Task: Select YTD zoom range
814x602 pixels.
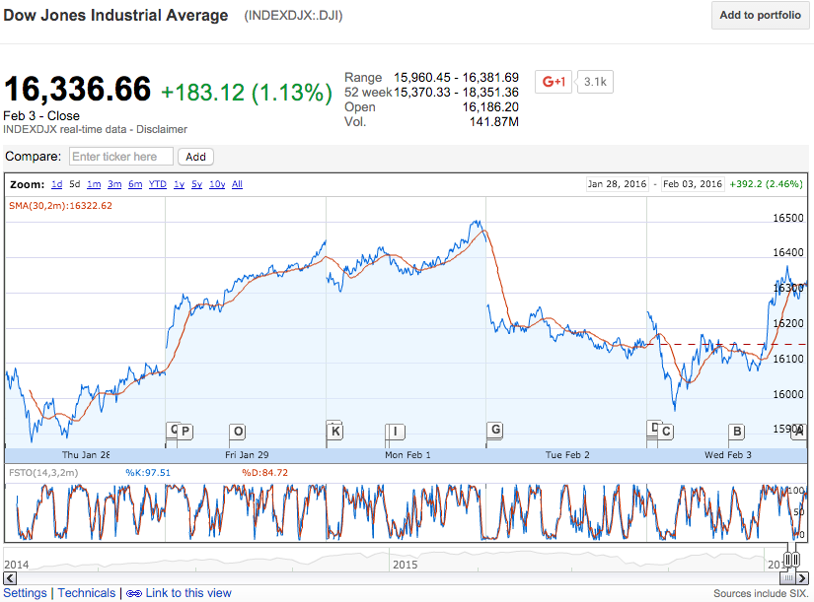Action: click(157, 184)
